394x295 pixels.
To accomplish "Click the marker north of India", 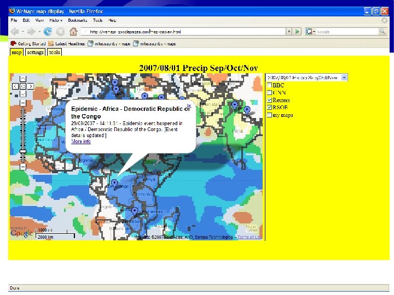I will (x=235, y=105).
